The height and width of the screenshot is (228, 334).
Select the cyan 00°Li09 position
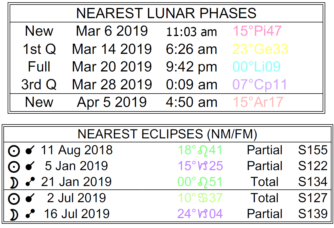tap(257, 67)
